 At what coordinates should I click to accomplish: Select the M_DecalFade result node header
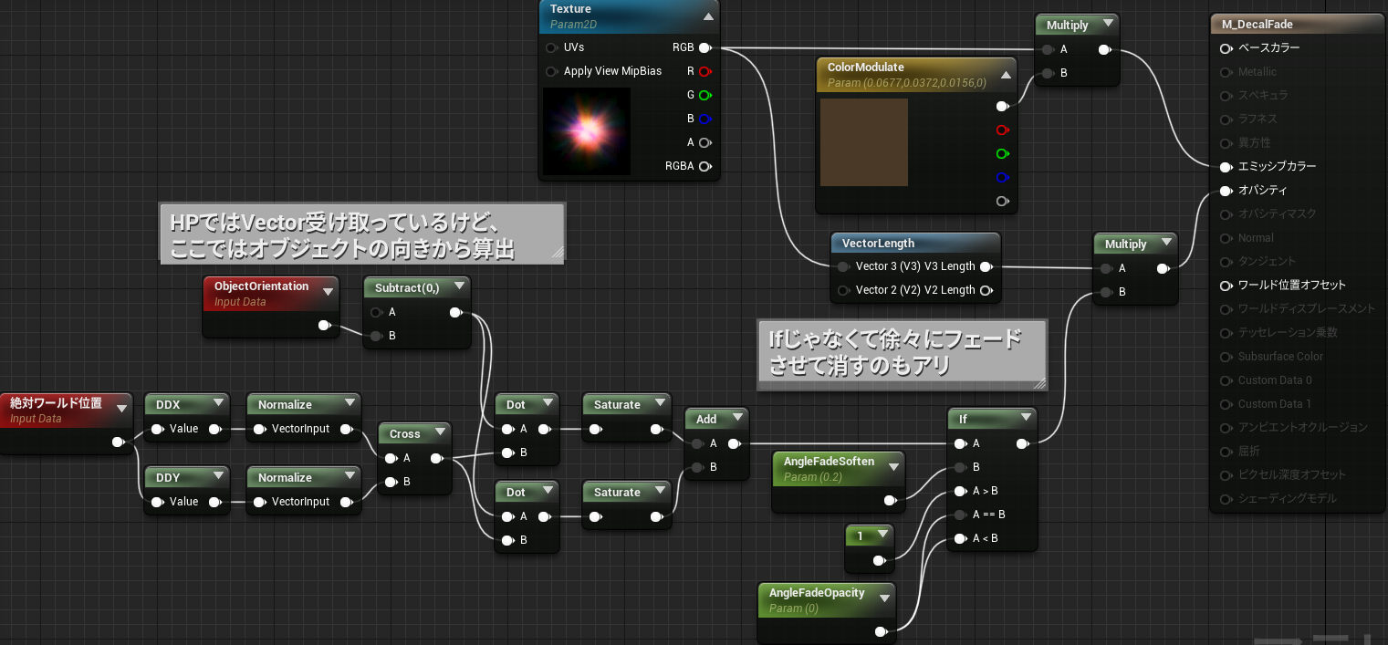(1296, 23)
